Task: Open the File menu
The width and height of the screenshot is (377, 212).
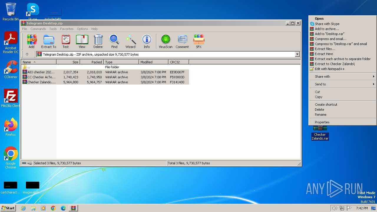Action: (x=24, y=29)
